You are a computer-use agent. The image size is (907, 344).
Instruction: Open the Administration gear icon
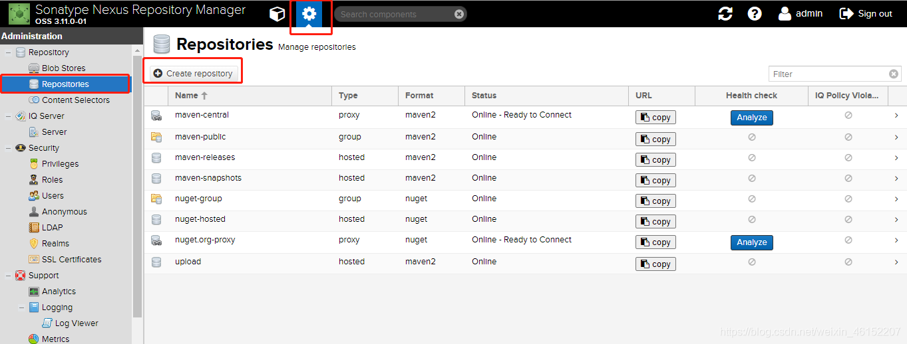309,13
